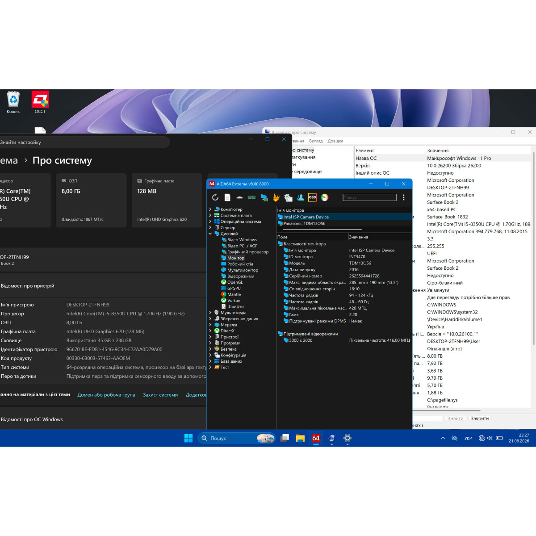This screenshot has width=536, height=536.
Task: Click the users icon in AIDA64 toolbar
Action: [300, 197]
